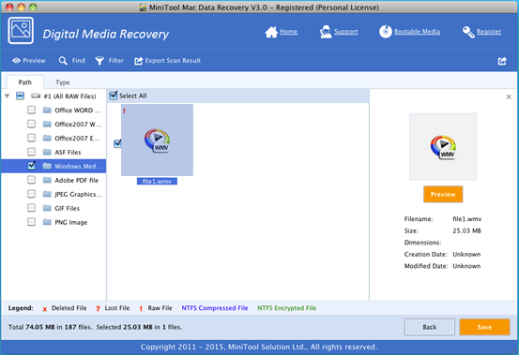
Task: Click the 25.03 MB size value
Action: pyautogui.click(x=466, y=230)
